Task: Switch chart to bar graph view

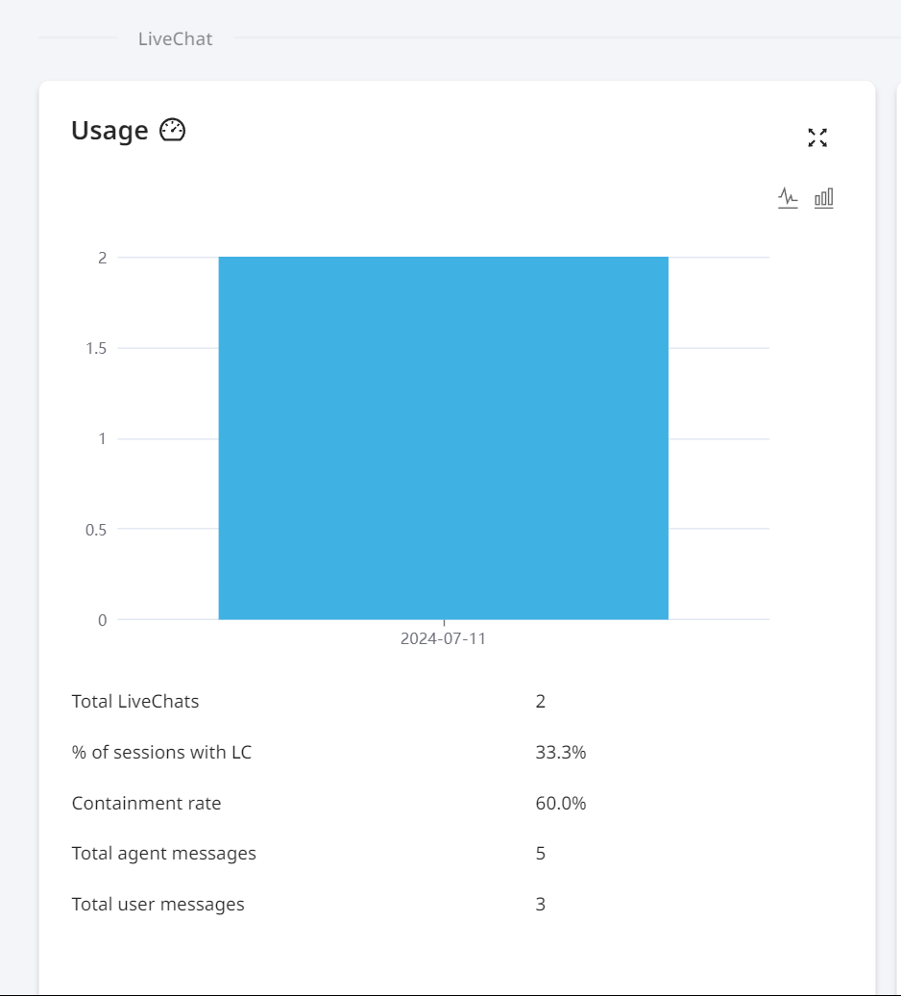Action: click(823, 197)
